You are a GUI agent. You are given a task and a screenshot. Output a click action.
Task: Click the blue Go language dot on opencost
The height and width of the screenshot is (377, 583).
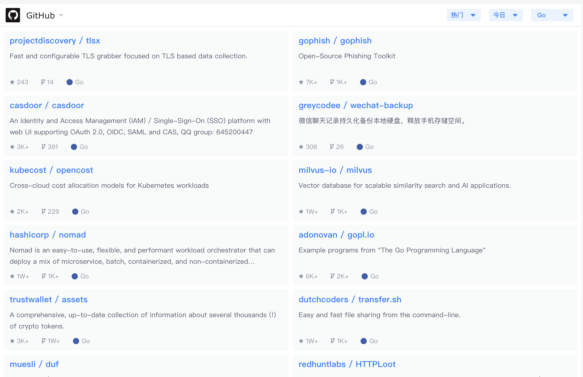[75, 212]
